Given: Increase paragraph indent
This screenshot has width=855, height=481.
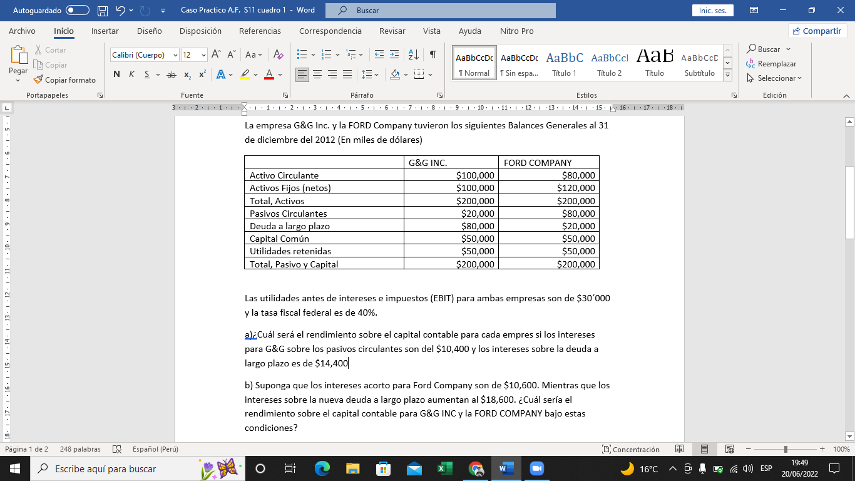Looking at the screenshot, I should point(394,54).
